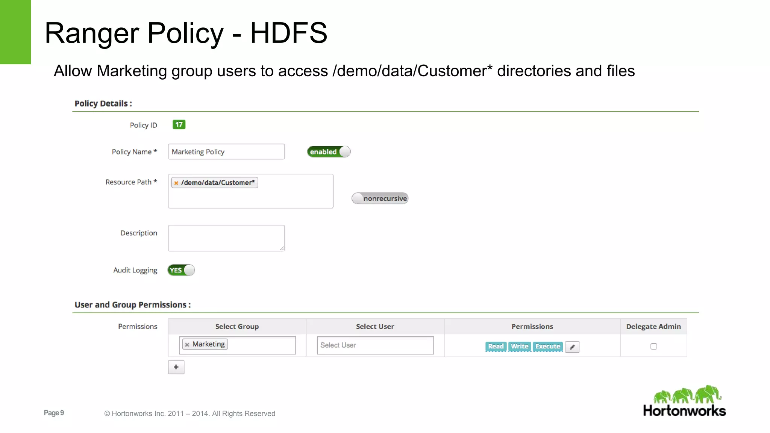
Task: Click the Write permission tag
Action: [x=519, y=347]
